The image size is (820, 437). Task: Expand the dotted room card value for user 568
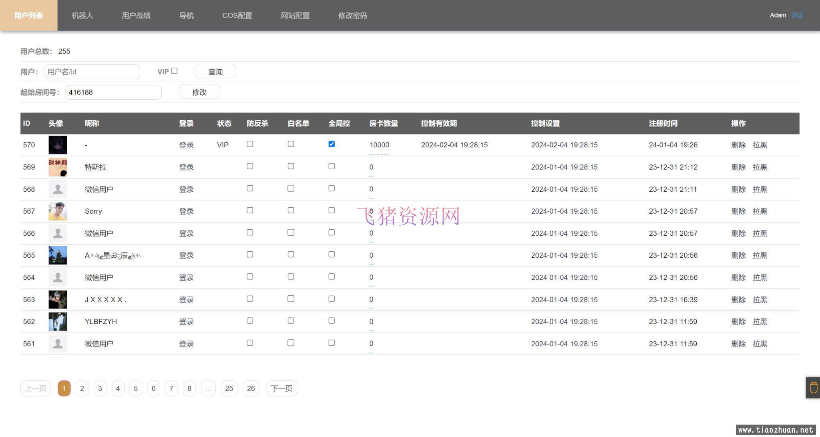[371, 189]
